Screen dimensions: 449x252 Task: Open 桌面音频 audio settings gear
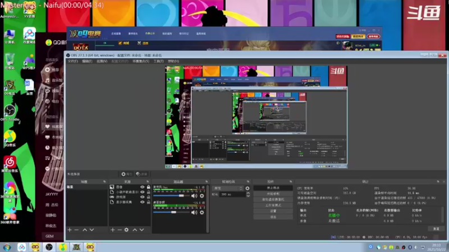pyautogui.click(x=202, y=213)
